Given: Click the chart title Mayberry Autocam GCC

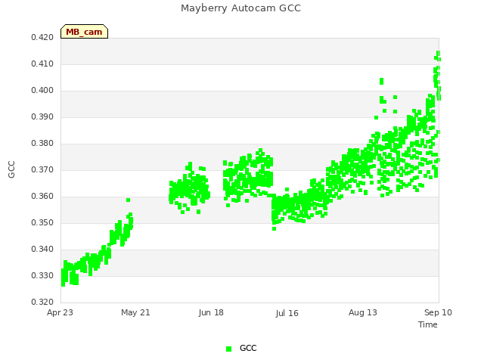Looking at the screenshot, I should tap(240, 8).
